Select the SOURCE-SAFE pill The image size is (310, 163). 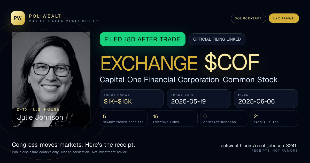(x=249, y=18)
